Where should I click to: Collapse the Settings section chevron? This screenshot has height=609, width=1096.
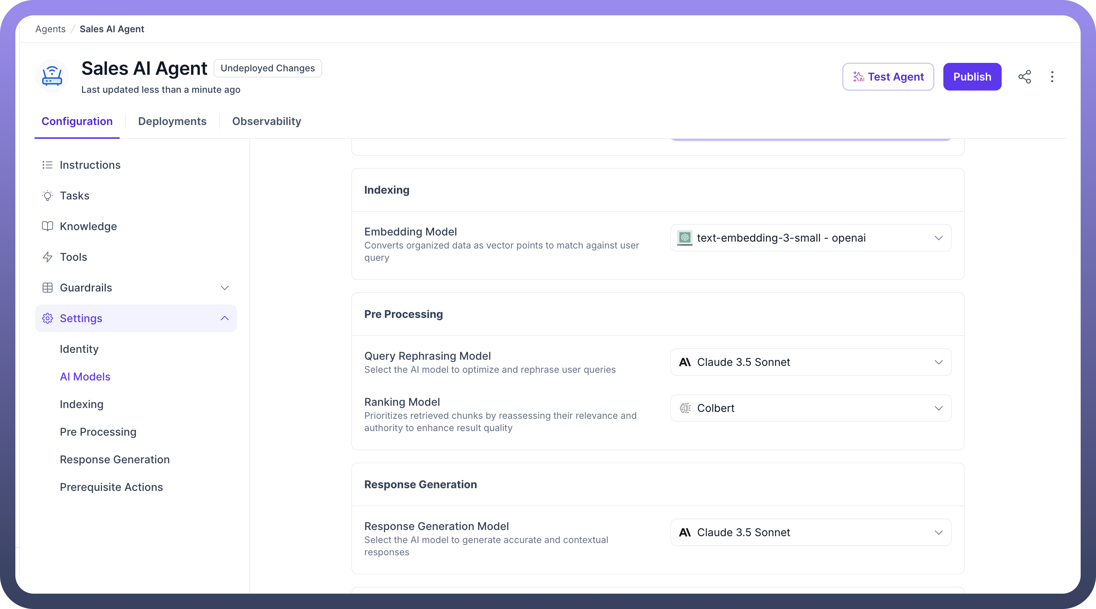(225, 318)
